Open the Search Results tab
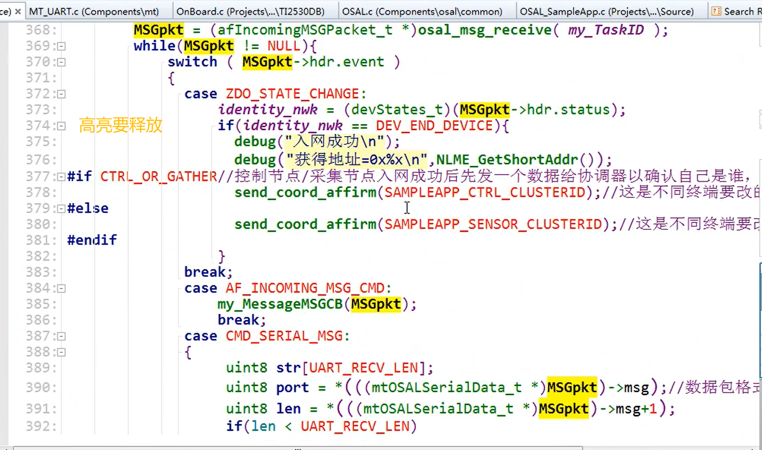This screenshot has height=450, width=762. (736, 11)
